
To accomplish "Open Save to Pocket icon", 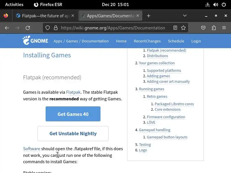I will click(203, 28).
